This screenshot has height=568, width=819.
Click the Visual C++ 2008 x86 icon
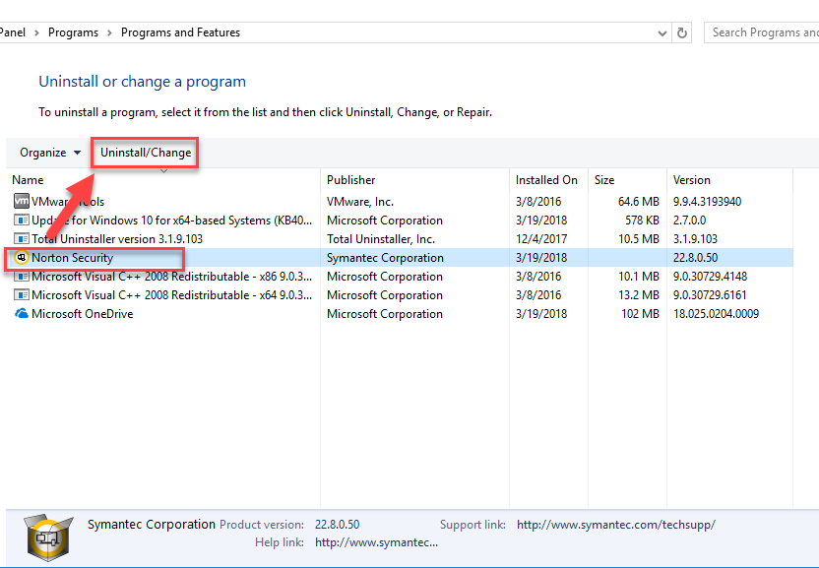click(x=22, y=277)
